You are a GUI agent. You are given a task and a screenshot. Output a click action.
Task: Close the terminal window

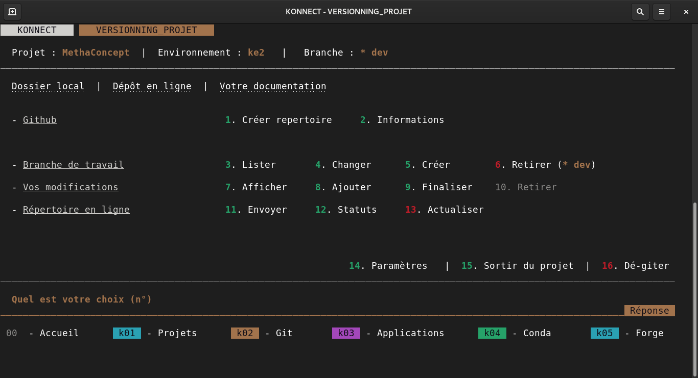point(686,12)
